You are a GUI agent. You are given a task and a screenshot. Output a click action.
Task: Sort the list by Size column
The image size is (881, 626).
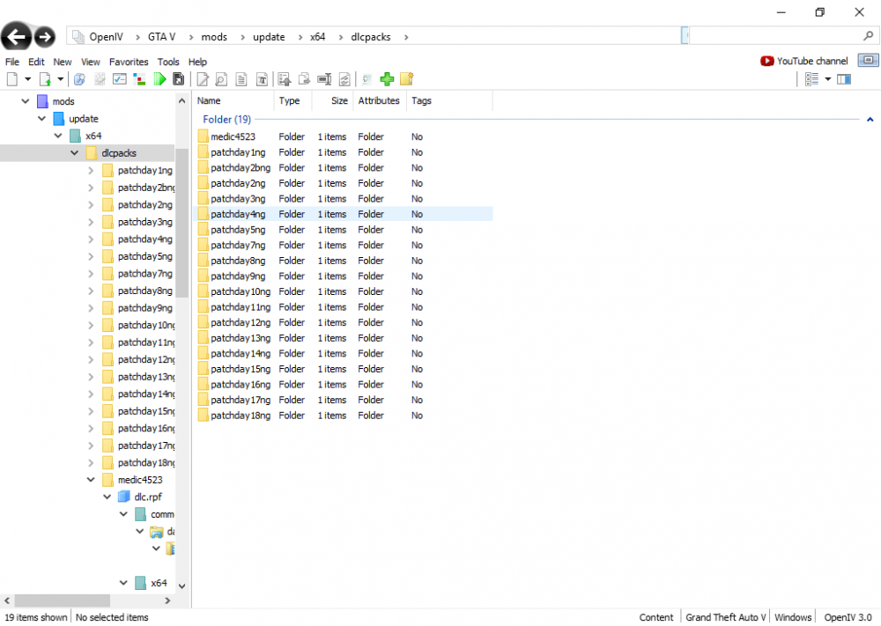coord(339,100)
